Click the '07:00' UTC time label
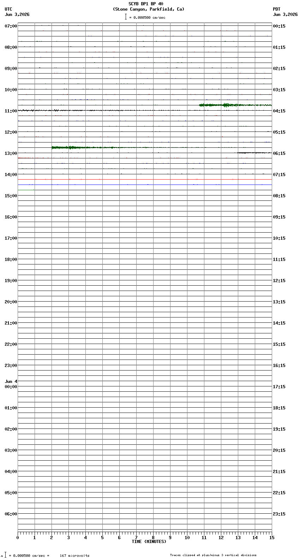 11,26
